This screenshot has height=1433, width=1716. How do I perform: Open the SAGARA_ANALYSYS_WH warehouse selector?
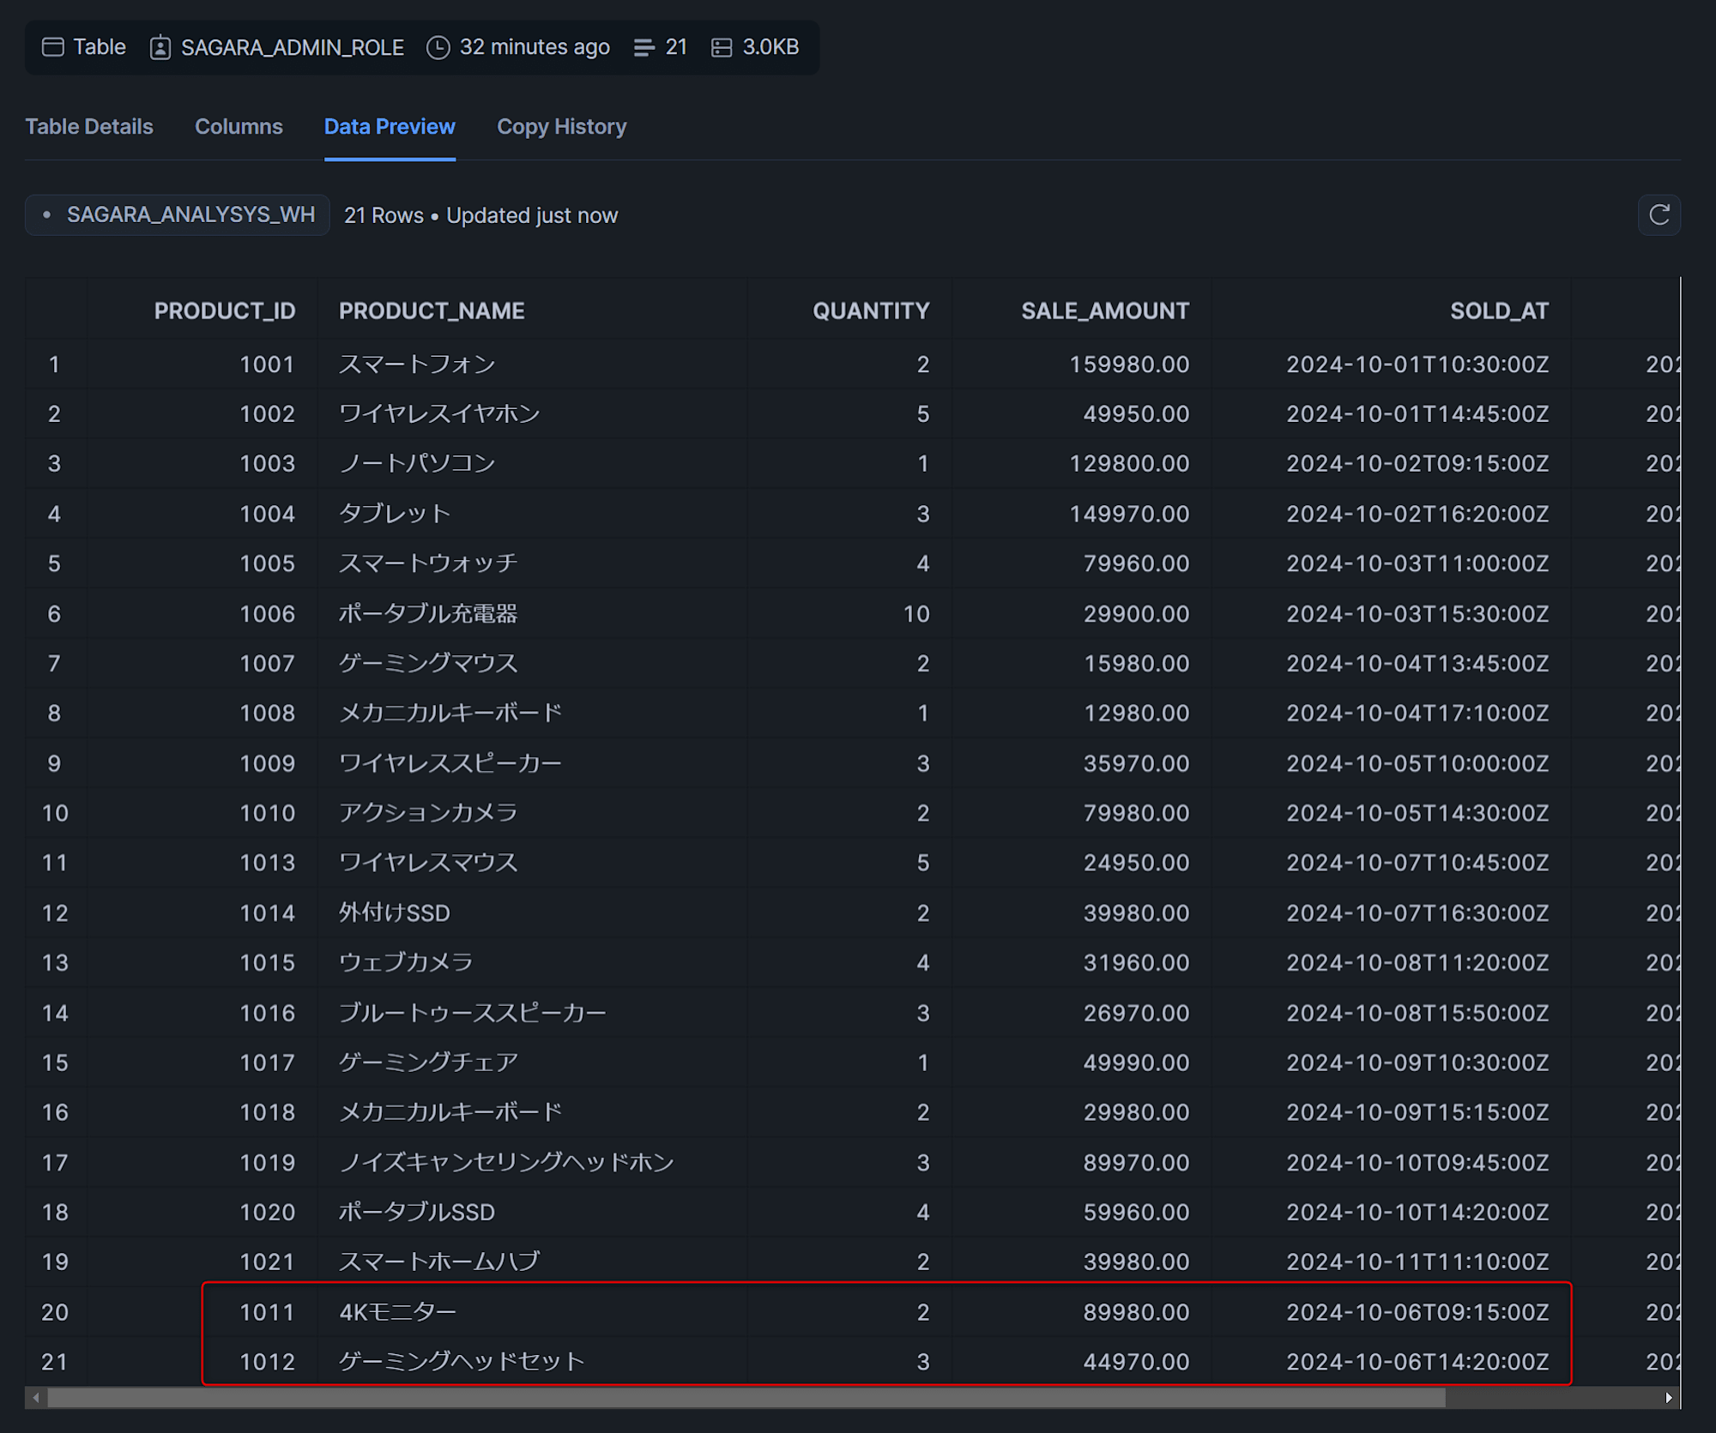[x=178, y=214]
